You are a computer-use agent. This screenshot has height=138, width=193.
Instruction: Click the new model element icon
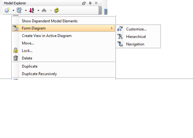click(x=7, y=10)
